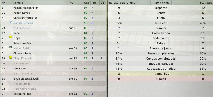
Task: Click Tinga's yellow card icon
Action: point(11,37)
